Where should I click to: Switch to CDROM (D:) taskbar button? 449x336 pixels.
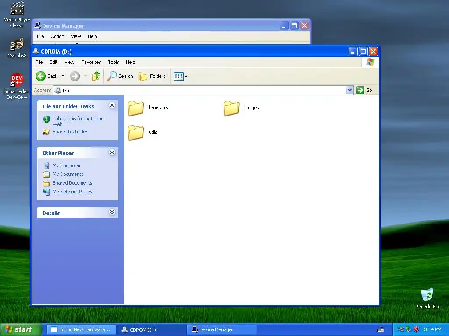(x=152, y=330)
